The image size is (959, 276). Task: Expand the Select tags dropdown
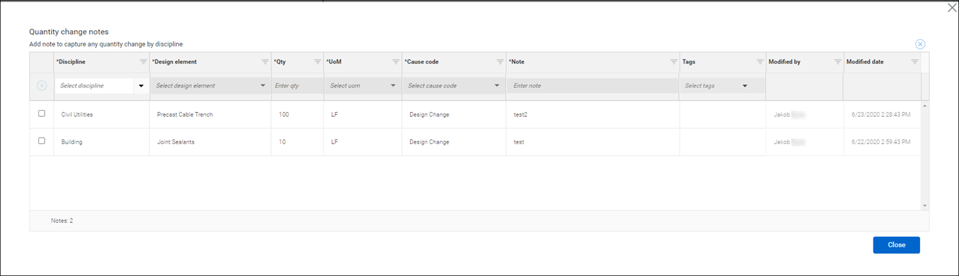coord(745,86)
